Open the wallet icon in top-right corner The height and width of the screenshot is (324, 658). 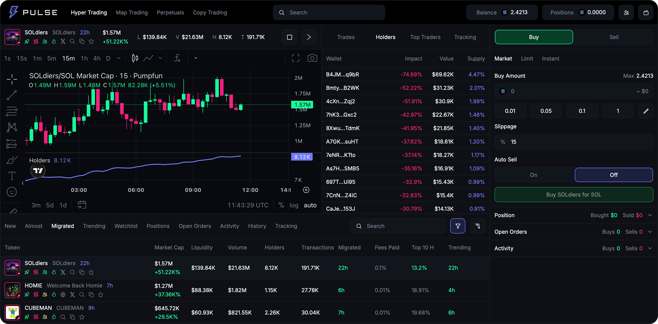646,13
